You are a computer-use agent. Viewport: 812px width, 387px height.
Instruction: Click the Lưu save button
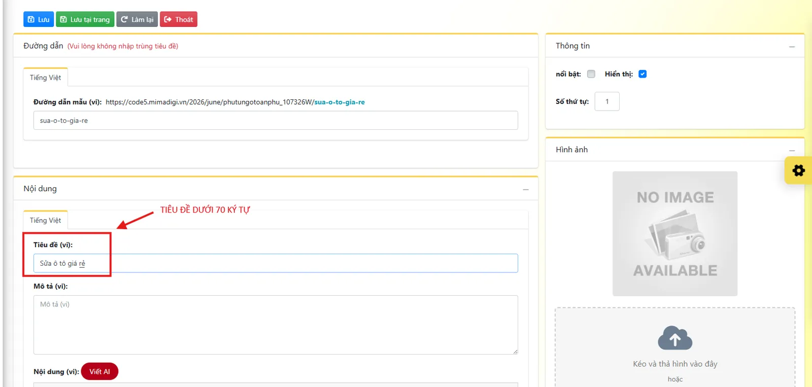click(x=38, y=19)
